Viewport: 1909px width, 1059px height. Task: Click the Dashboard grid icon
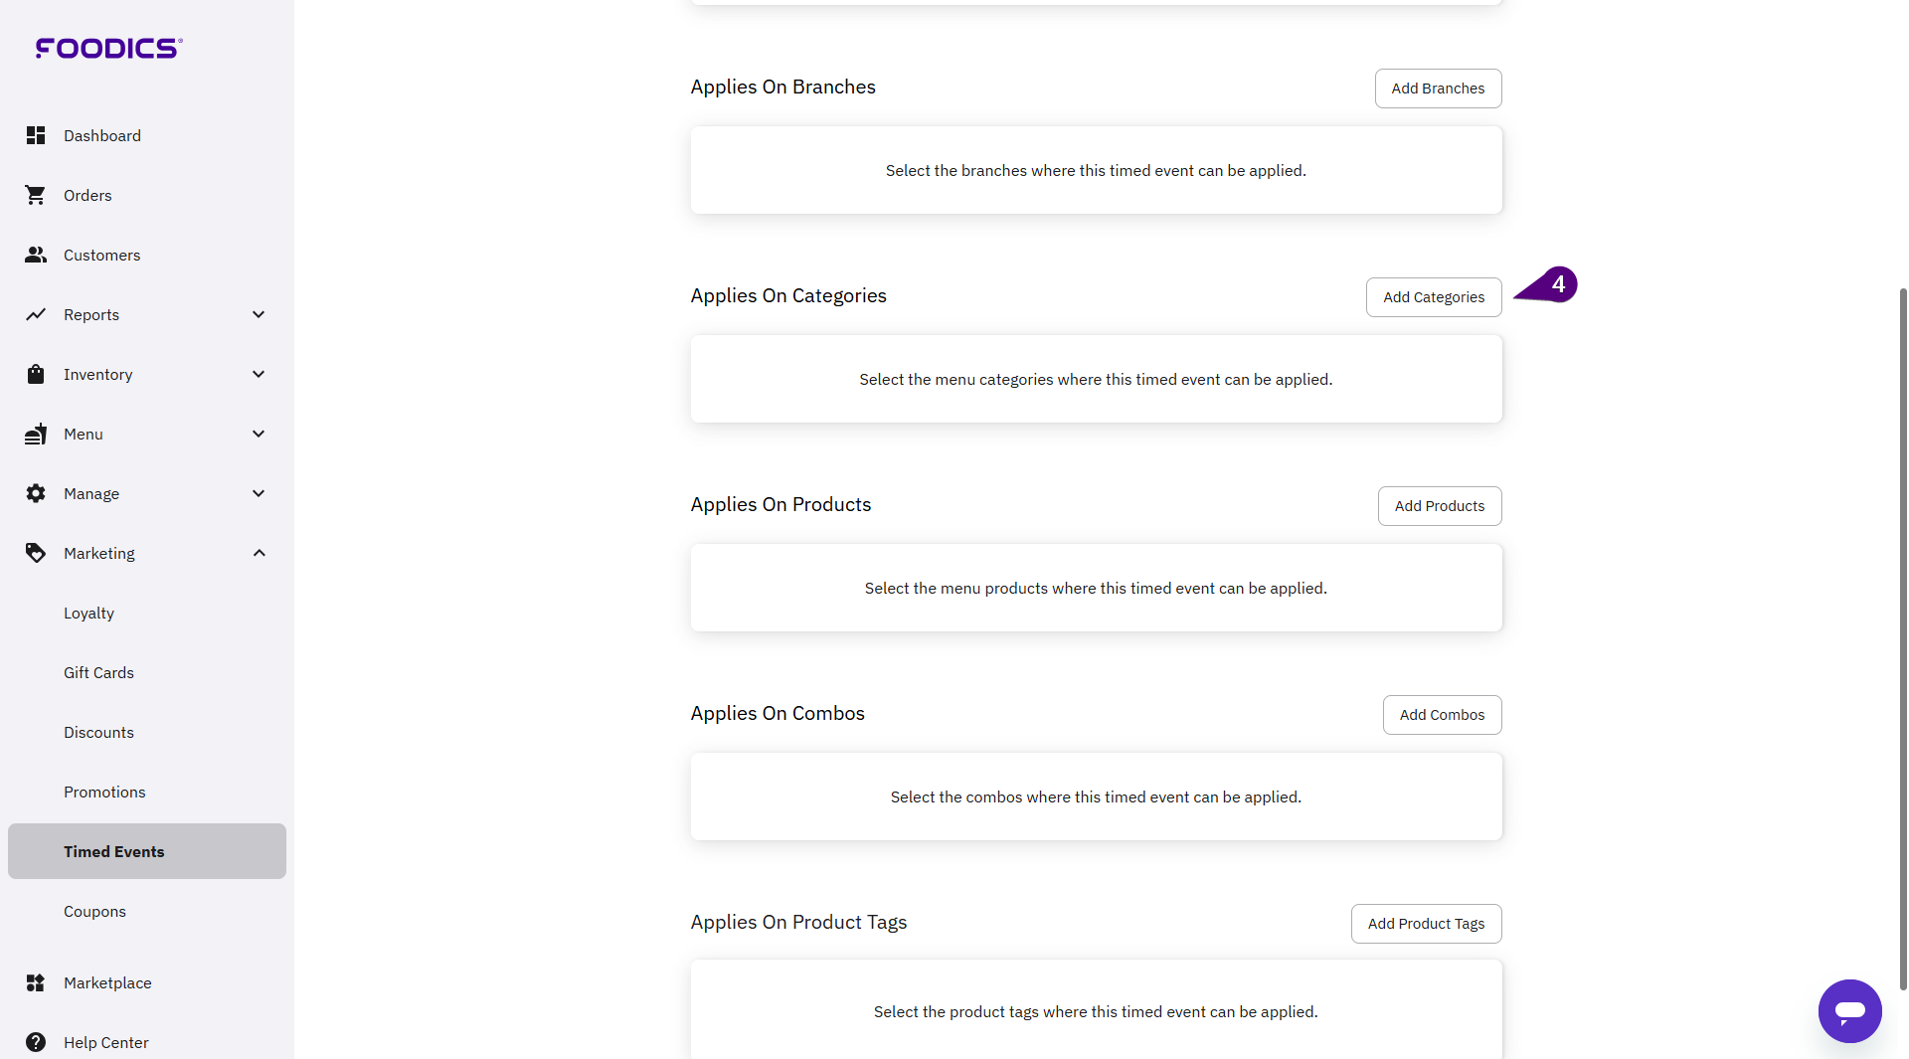pos(36,135)
